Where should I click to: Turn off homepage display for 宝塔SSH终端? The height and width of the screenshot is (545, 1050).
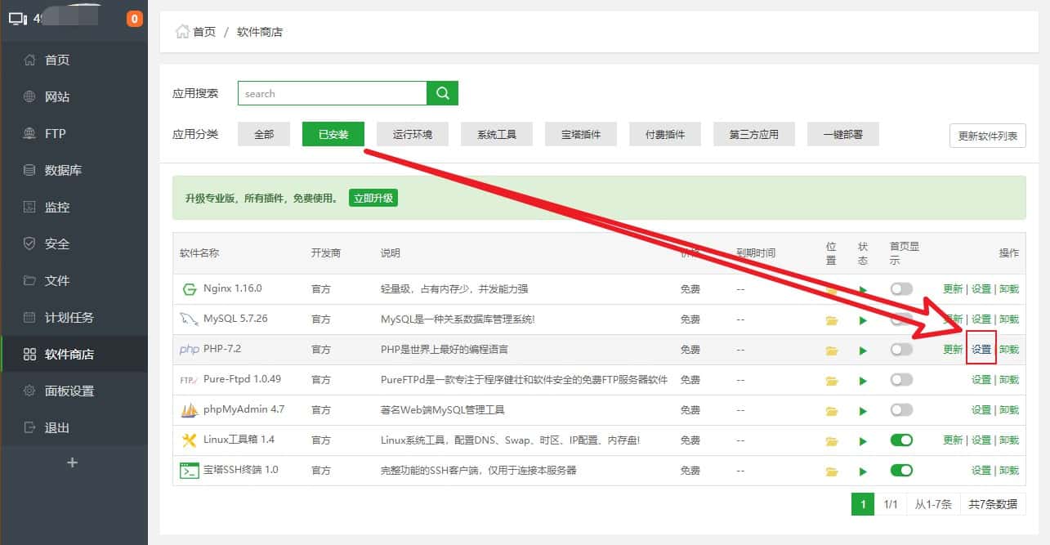(x=901, y=471)
